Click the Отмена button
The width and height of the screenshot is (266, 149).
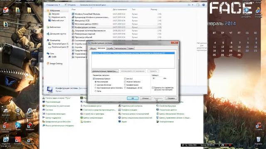tap(145, 98)
